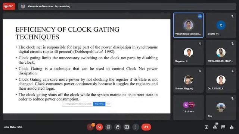
Task: Click the slide title EFFICIENCY OF CLOCK GATING TECHNIQUES
Action: pos(67,33)
